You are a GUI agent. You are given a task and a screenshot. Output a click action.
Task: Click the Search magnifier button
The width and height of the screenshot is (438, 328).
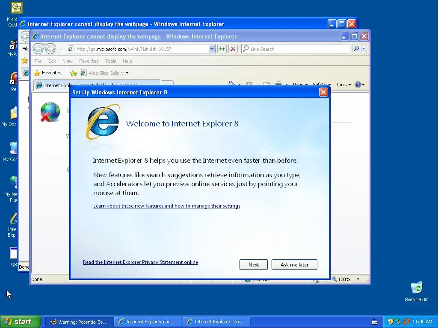(356, 49)
